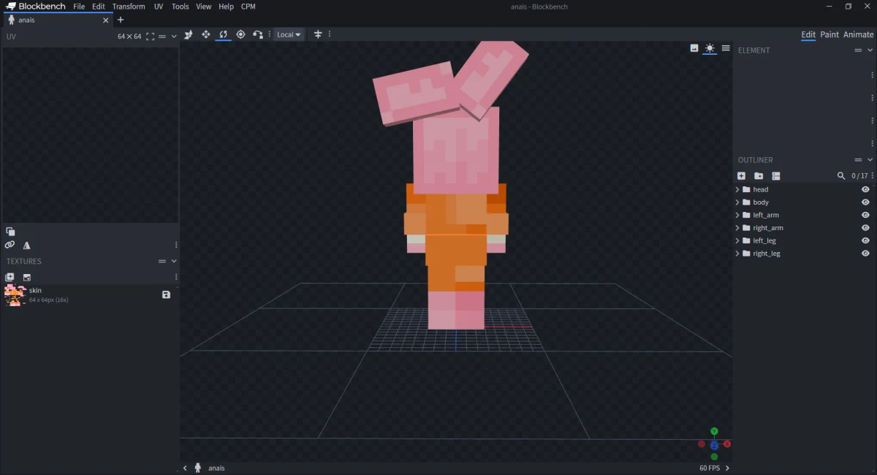Viewport: 877px width, 475px height.
Task: Open the Tools menu
Action: pos(180,7)
